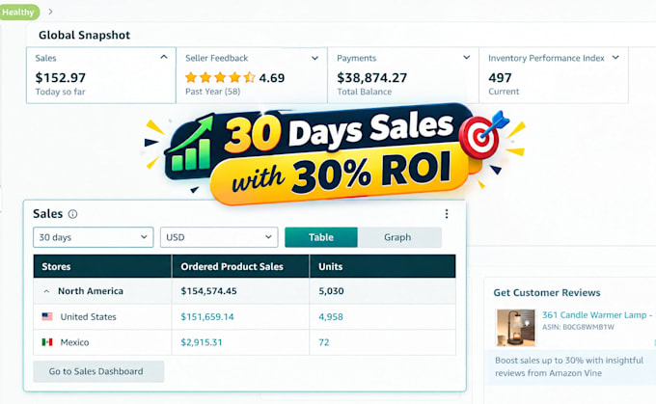Screen dimensions: 656x404
Task: Click the Sales today value $152.97
Action: (60, 78)
